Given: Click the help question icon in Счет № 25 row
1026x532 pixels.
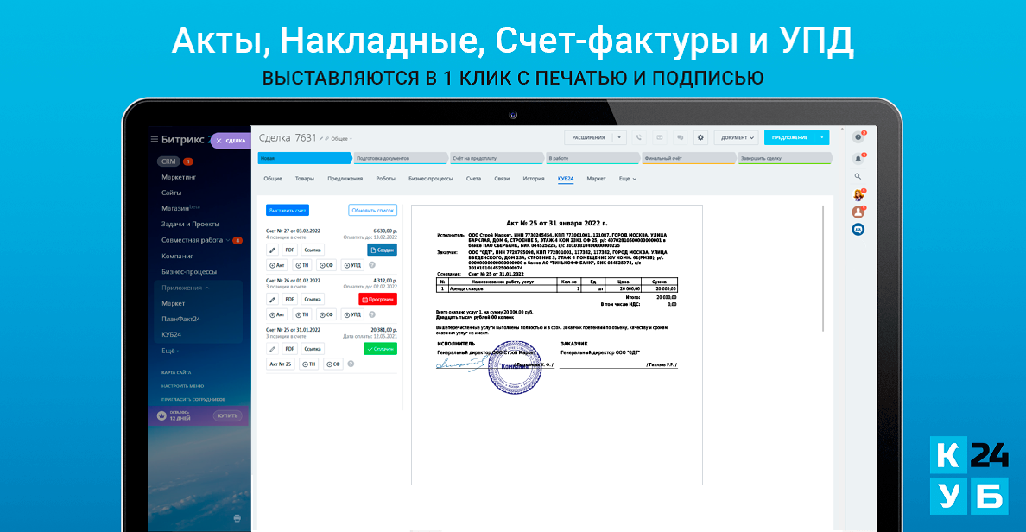Looking at the screenshot, I should (351, 364).
